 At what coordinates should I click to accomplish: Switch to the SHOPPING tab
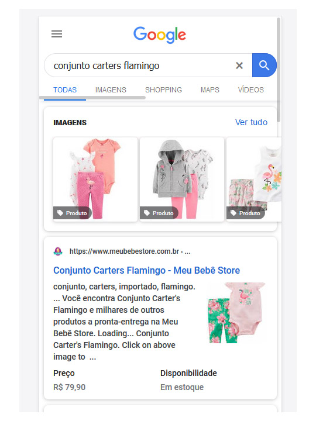pyautogui.click(x=163, y=89)
